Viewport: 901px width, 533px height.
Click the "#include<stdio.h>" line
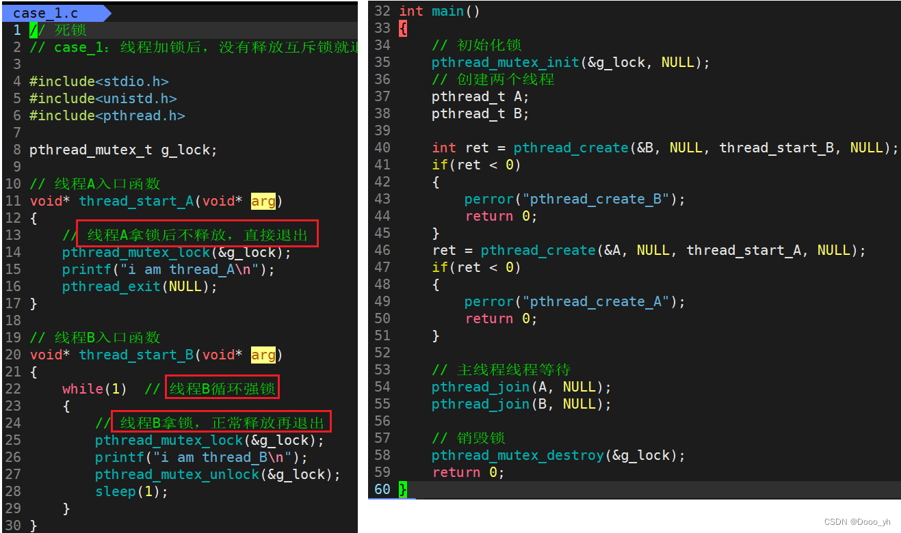pyautogui.click(x=99, y=81)
